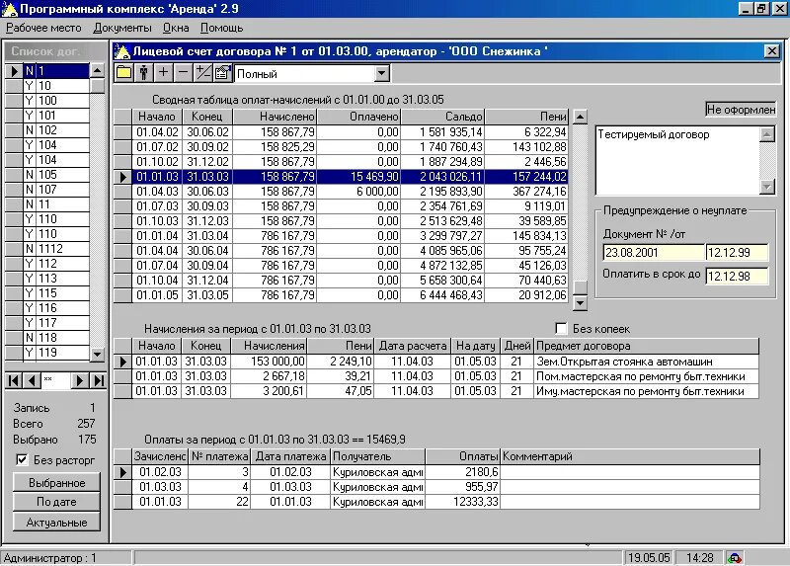Go to last record in navigator
The image size is (790, 566).
98,380
